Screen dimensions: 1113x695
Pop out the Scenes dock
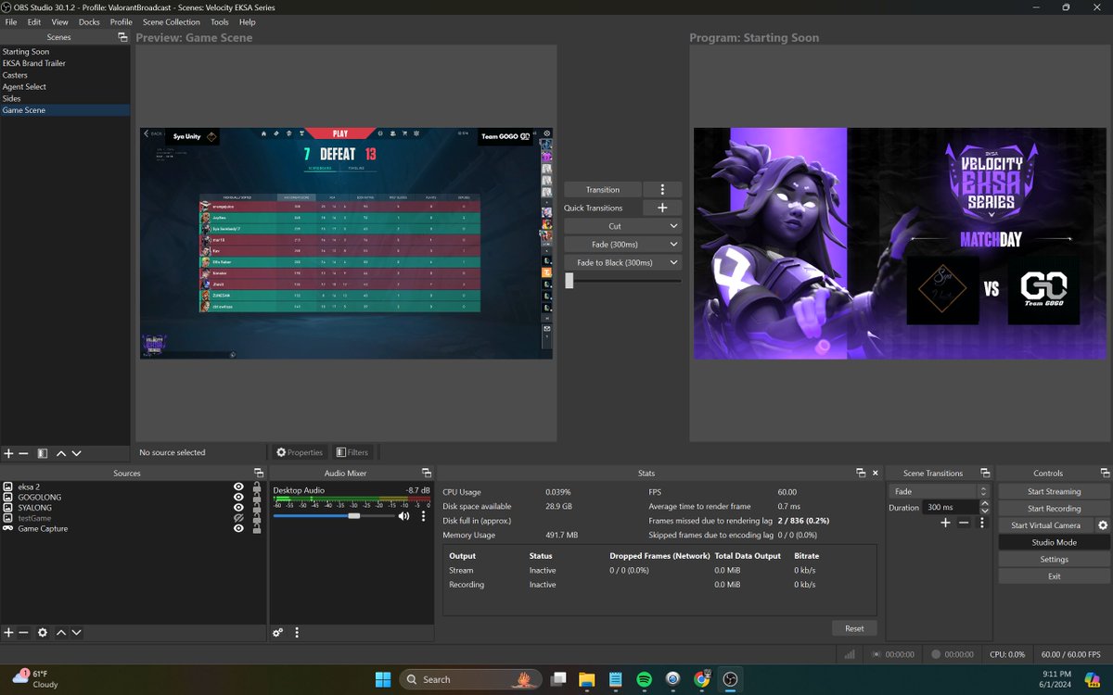pos(122,37)
